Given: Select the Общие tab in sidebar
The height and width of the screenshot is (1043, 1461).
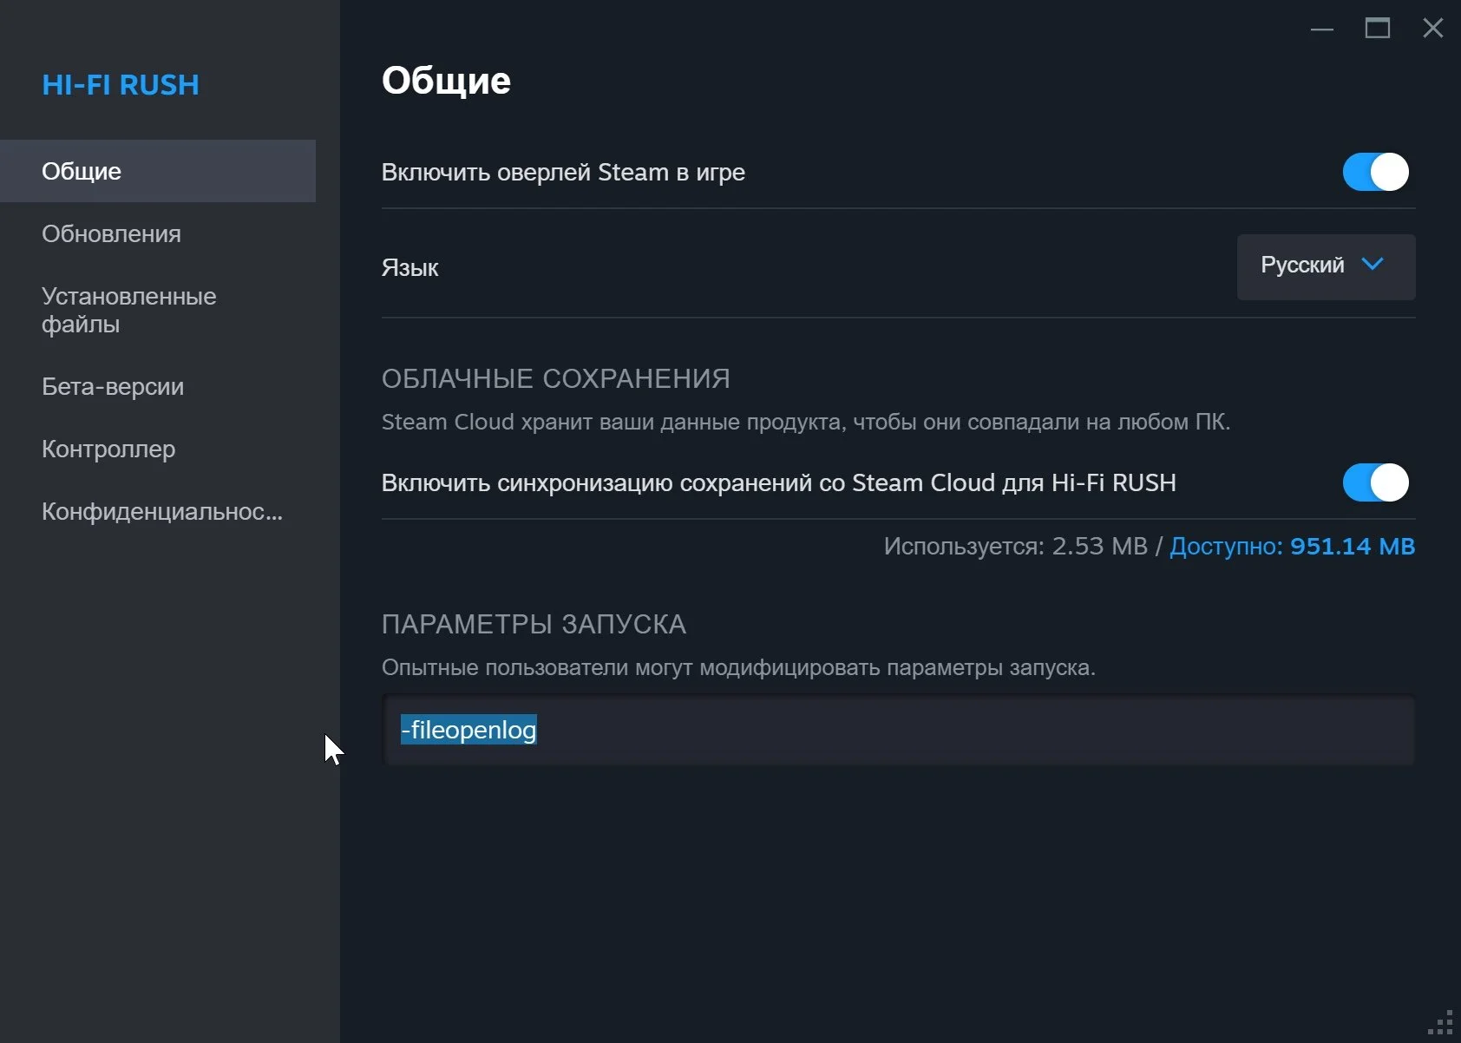Looking at the screenshot, I should point(158,171).
